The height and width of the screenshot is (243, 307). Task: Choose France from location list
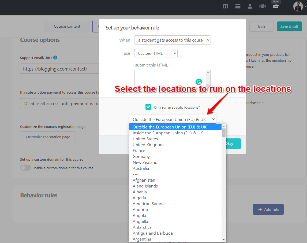(175, 150)
